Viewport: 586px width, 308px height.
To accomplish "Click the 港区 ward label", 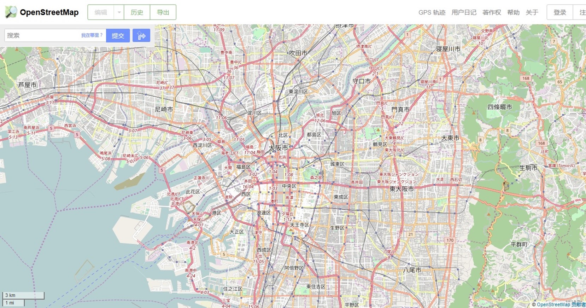I will coord(216,213).
